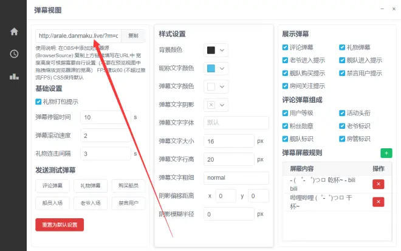Edit the 阴影偏移距离 x field
Image resolution: width=401 pixels, height=251 pixels.
coord(226,196)
